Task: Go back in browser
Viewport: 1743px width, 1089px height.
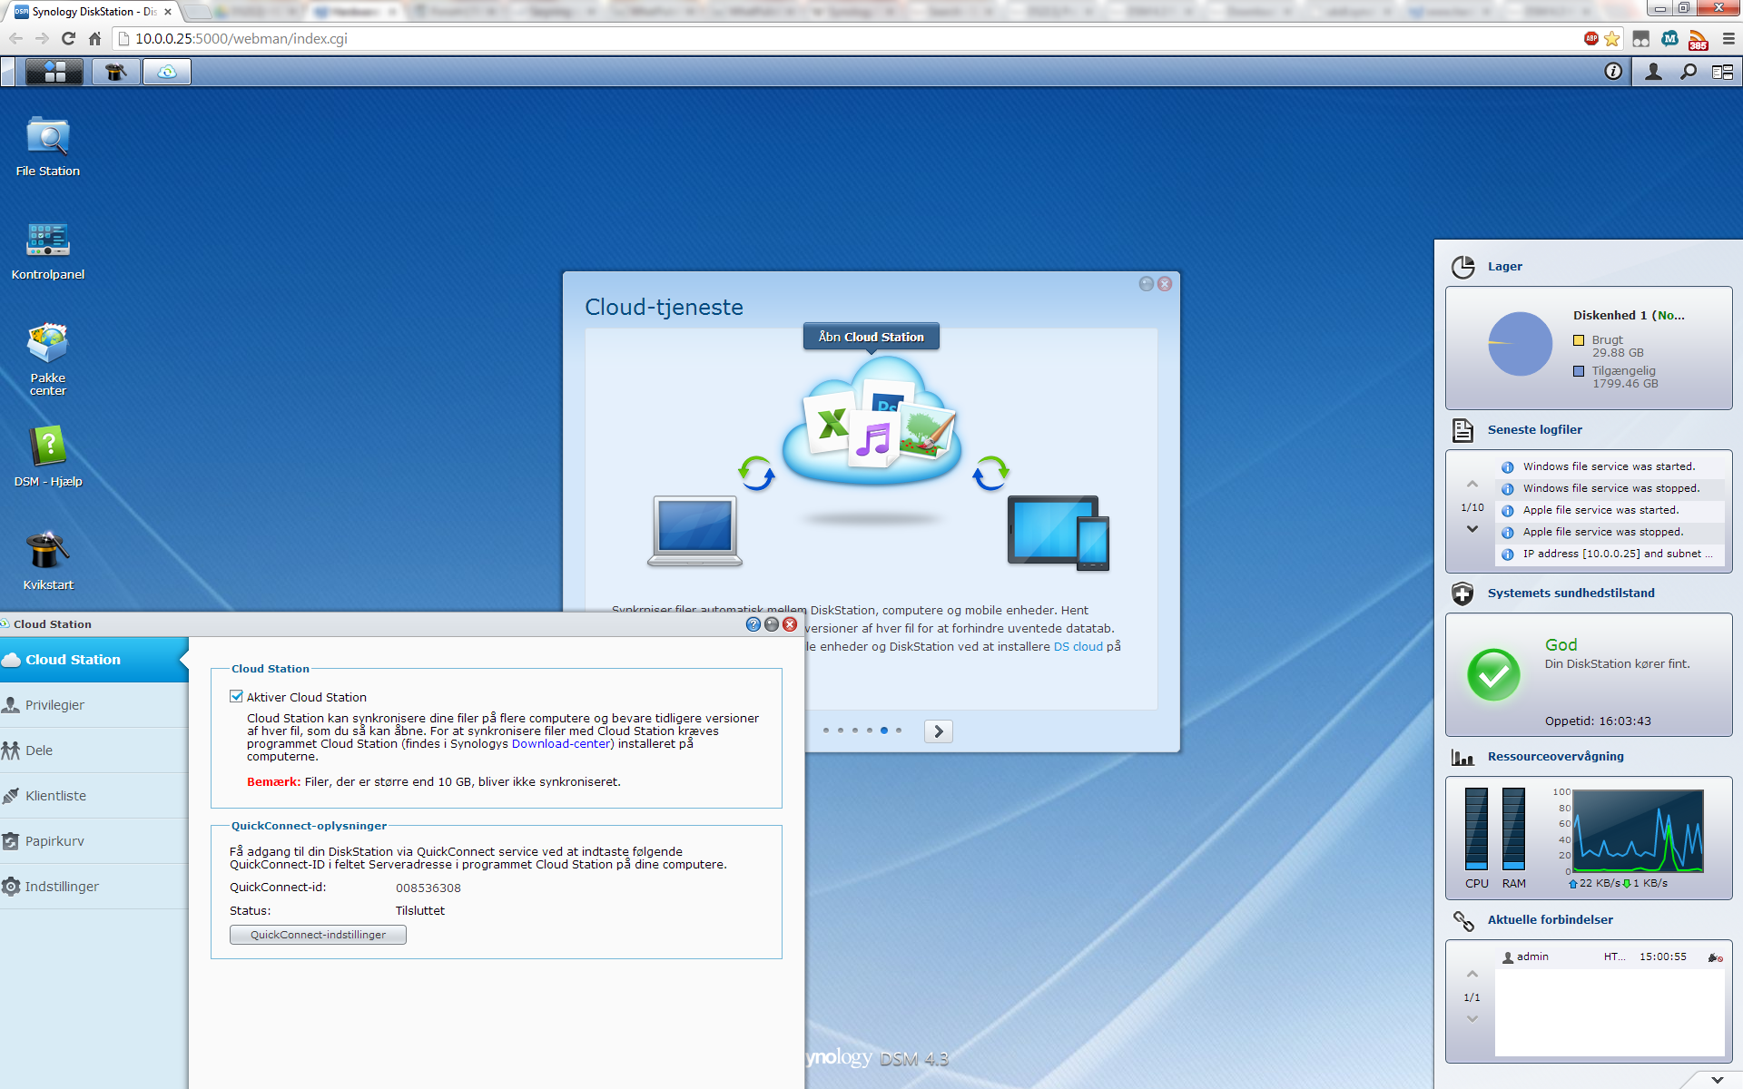Action: [15, 39]
